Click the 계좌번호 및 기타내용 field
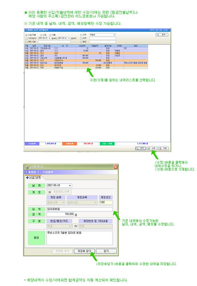This screenshot has height=286, width=197. point(96,226)
